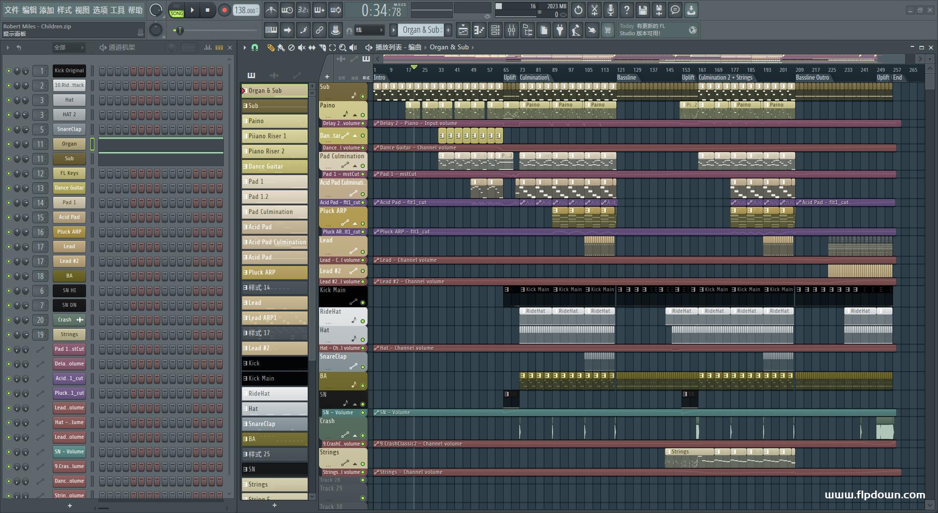
Task: Select the playlist zoom magnifier tool
Action: (x=342, y=47)
